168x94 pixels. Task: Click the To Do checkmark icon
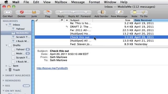pyautogui.click(x=144, y=12)
